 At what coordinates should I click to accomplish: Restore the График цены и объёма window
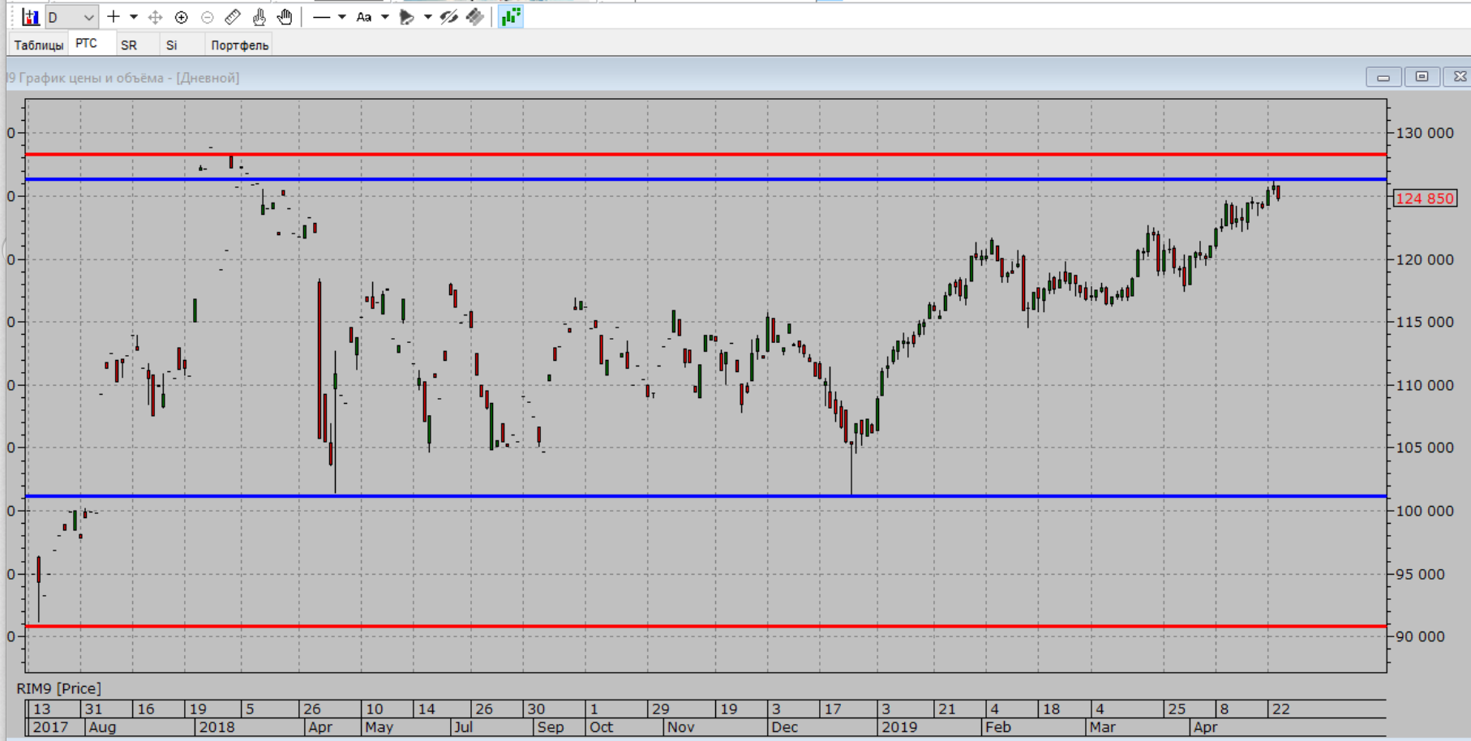click(x=1422, y=77)
